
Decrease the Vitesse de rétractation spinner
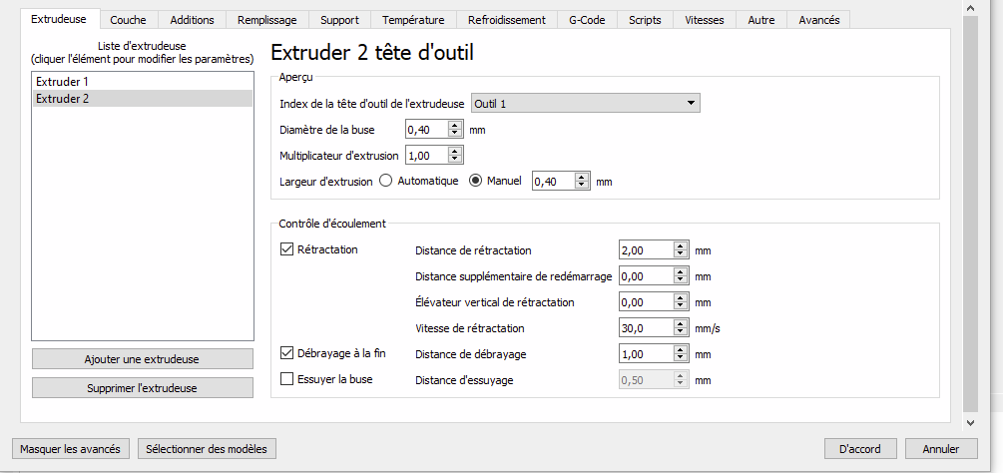coord(681,331)
